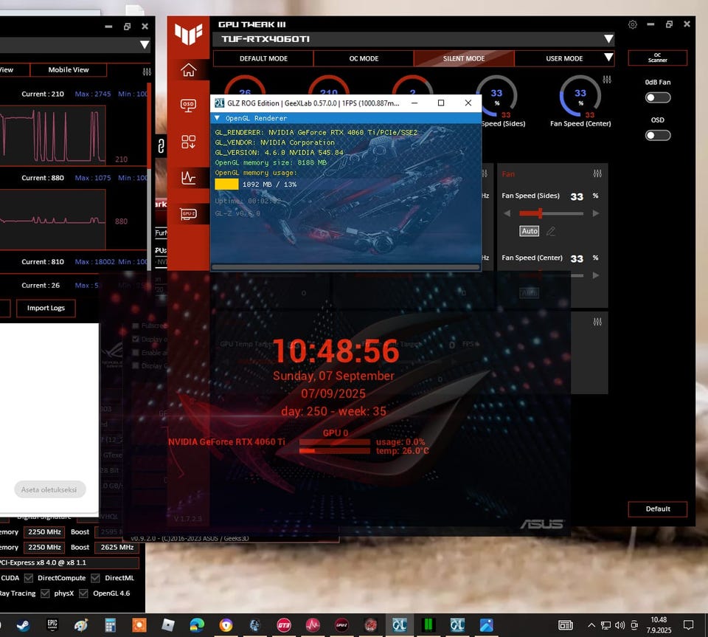This screenshot has height=637, width=708.
Task: Open the OSD settings sidebar icon
Action: click(188, 105)
